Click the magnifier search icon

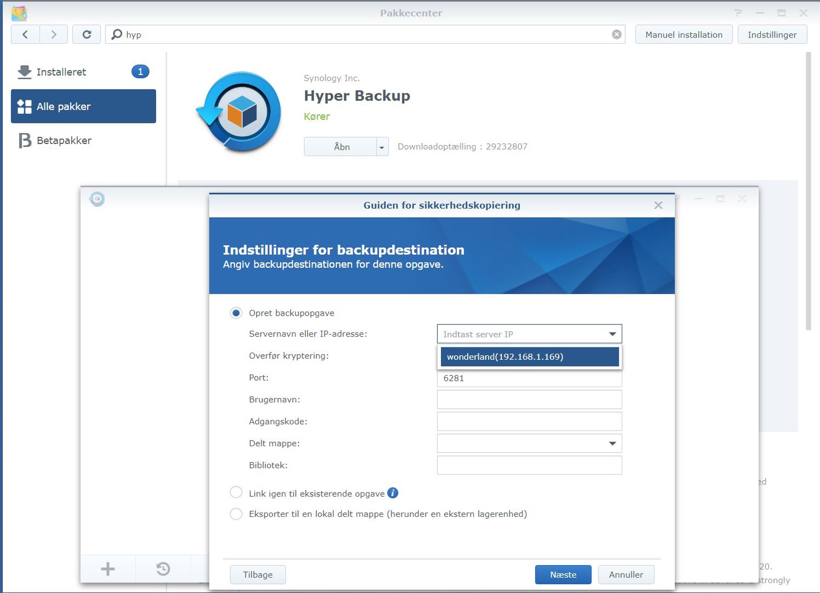coord(117,34)
